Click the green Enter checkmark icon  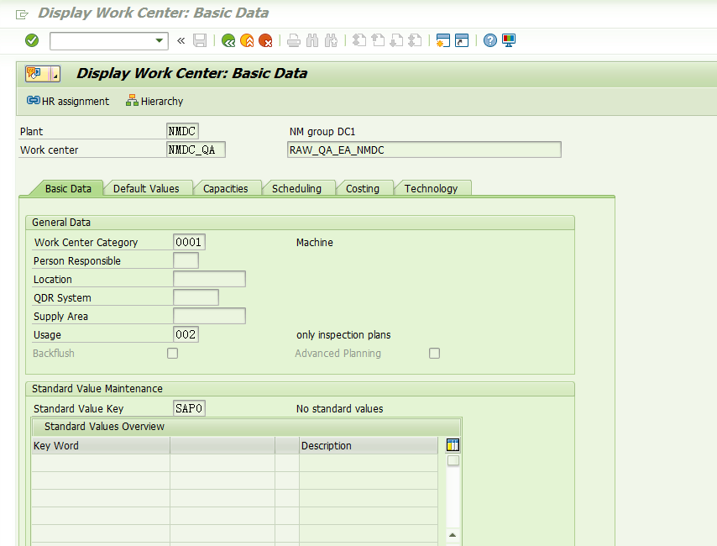coord(31,40)
